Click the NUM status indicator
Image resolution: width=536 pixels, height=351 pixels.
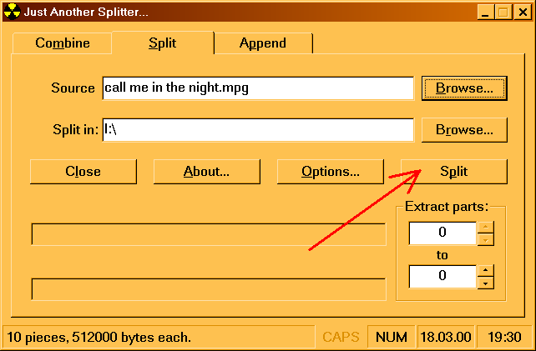391,338
